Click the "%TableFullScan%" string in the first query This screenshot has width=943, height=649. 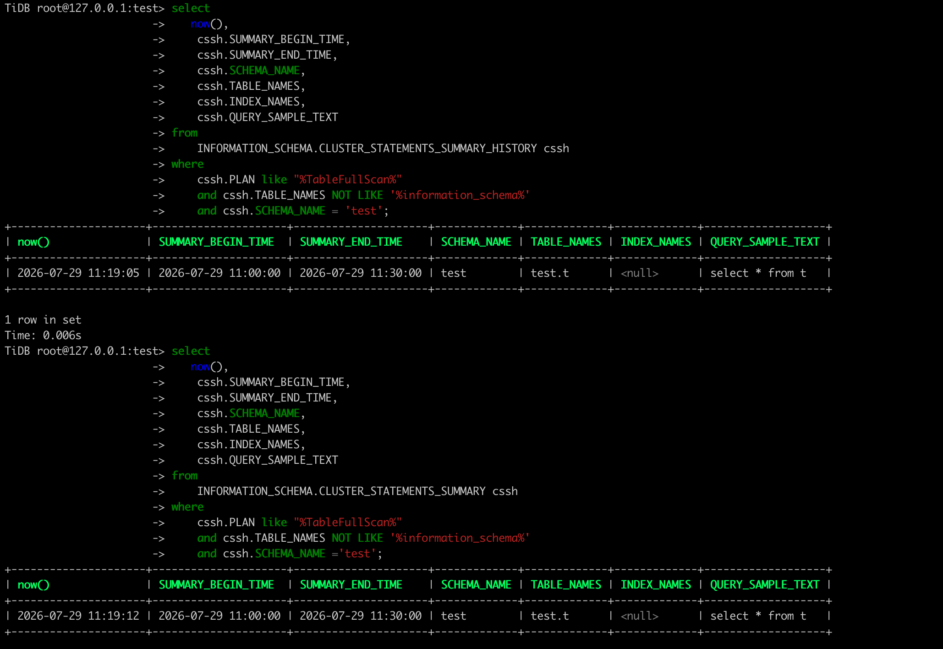(x=348, y=180)
